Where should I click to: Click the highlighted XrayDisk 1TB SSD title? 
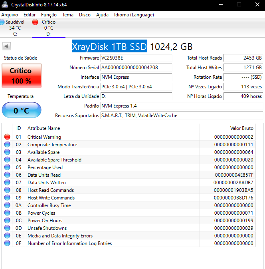tap(109, 46)
